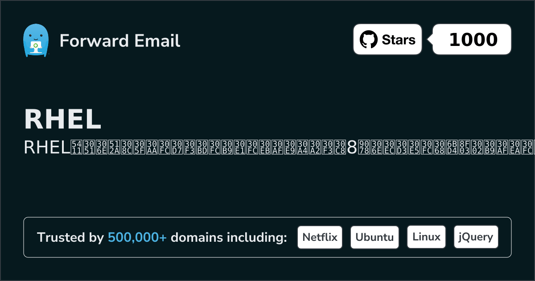Click the blue 500,000+ highlighted number
535x281 pixels.
pos(137,238)
